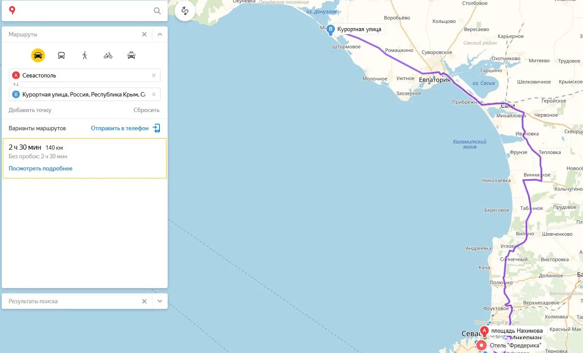Click the Заозерное label on map
Screen dimensions: 583x353
click(x=408, y=93)
